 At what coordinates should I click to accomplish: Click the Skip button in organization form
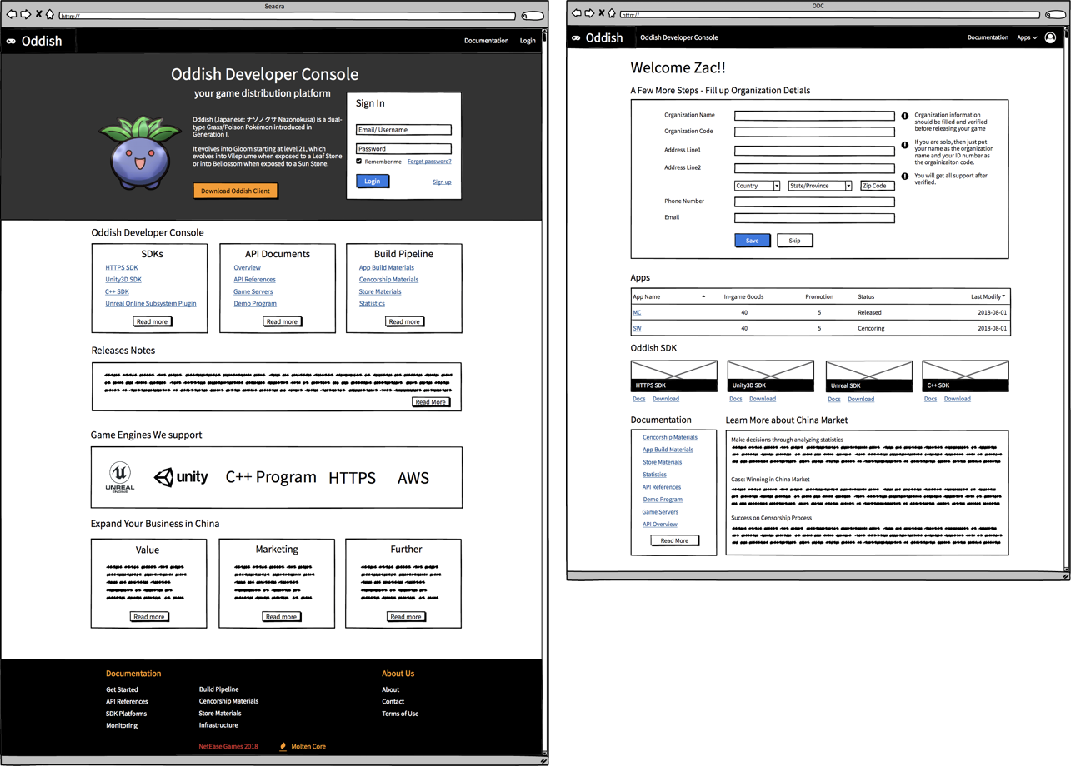tap(794, 241)
